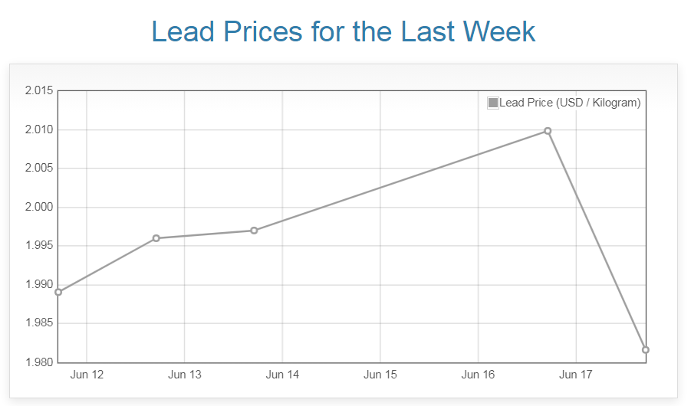Click the 2.010 y-axis value
The image size is (691, 406).
click(39, 129)
